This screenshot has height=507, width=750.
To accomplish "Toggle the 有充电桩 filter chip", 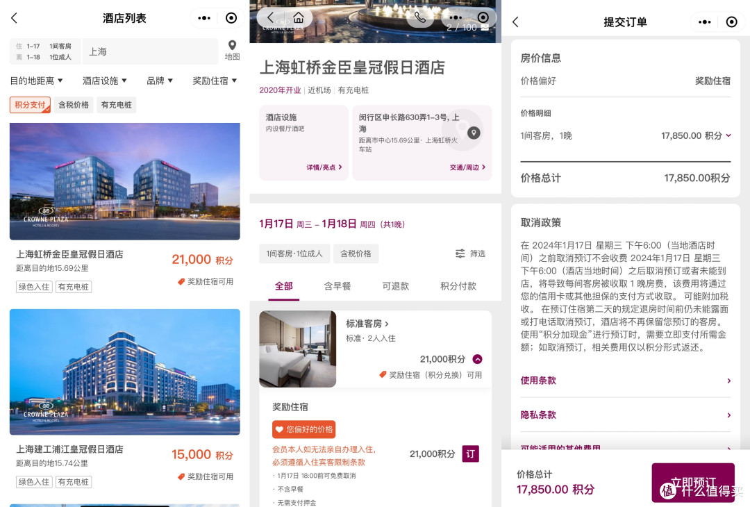I will 116,105.
